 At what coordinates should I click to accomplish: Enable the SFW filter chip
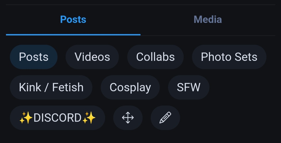tap(189, 87)
